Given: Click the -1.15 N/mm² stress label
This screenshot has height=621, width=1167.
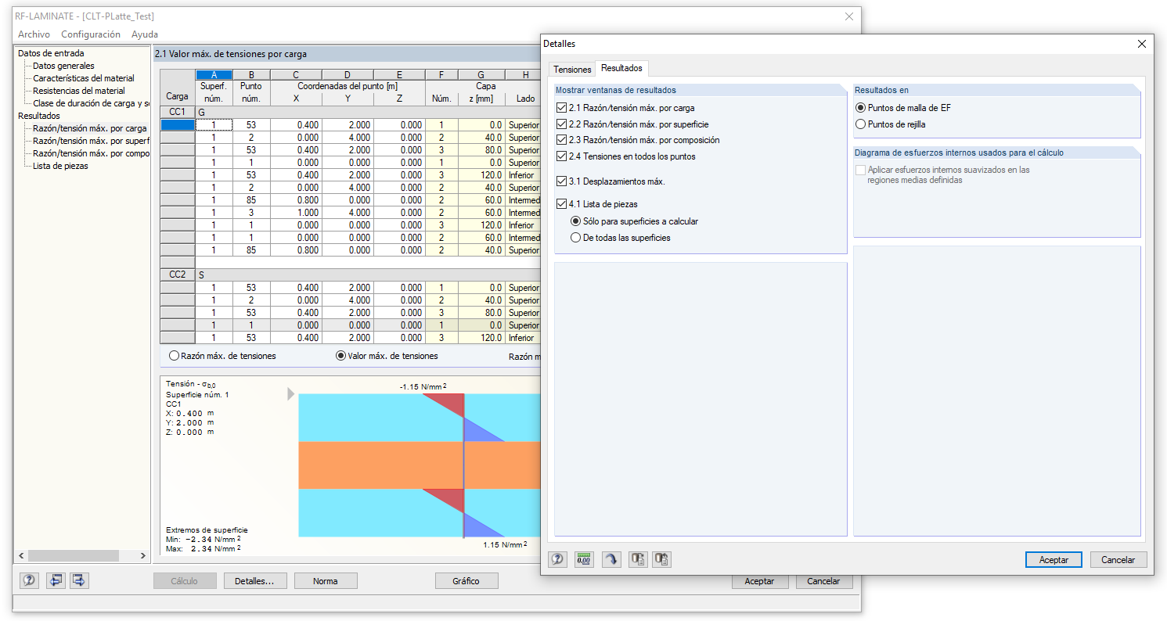Looking at the screenshot, I should tap(423, 386).
